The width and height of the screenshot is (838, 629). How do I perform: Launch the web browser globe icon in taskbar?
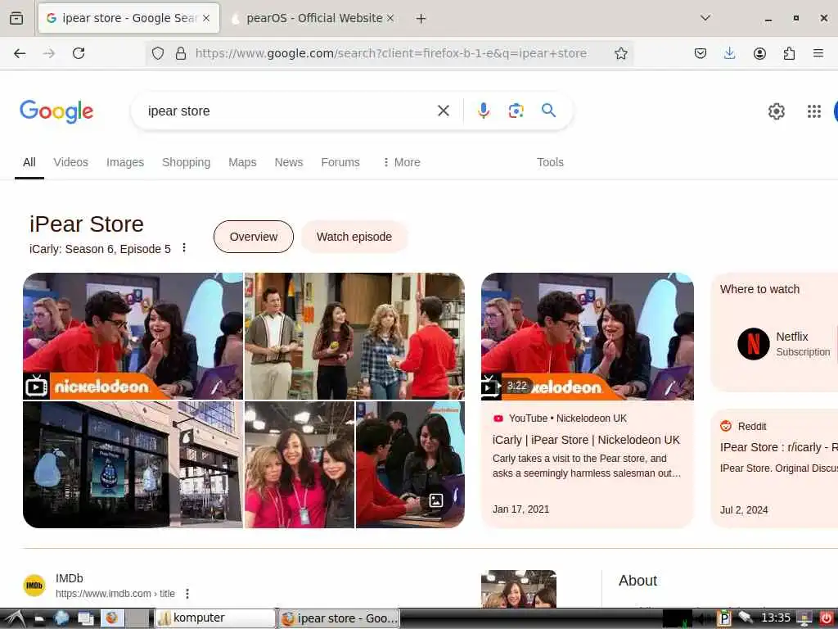click(61, 618)
